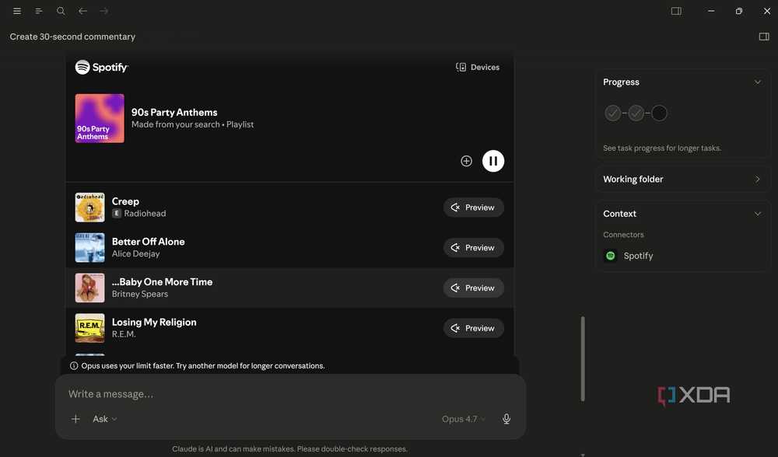The width and height of the screenshot is (778, 457).
Task: Click the R.E.M. album art
Action: pyautogui.click(x=89, y=328)
